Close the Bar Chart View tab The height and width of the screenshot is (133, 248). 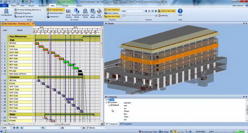point(33,24)
